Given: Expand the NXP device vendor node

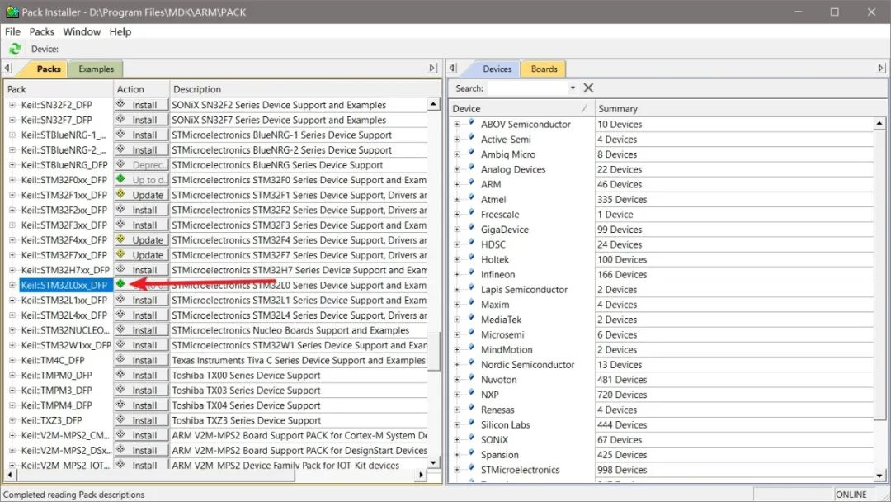Looking at the screenshot, I should (x=457, y=395).
